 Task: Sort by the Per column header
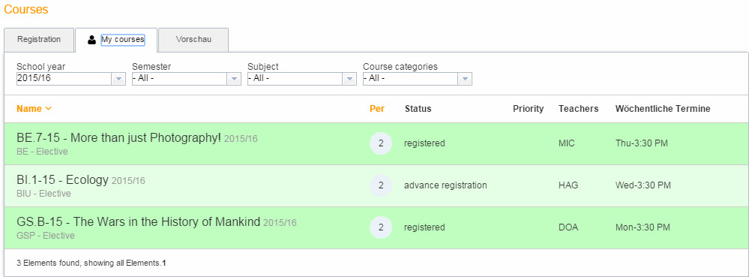[x=377, y=109]
